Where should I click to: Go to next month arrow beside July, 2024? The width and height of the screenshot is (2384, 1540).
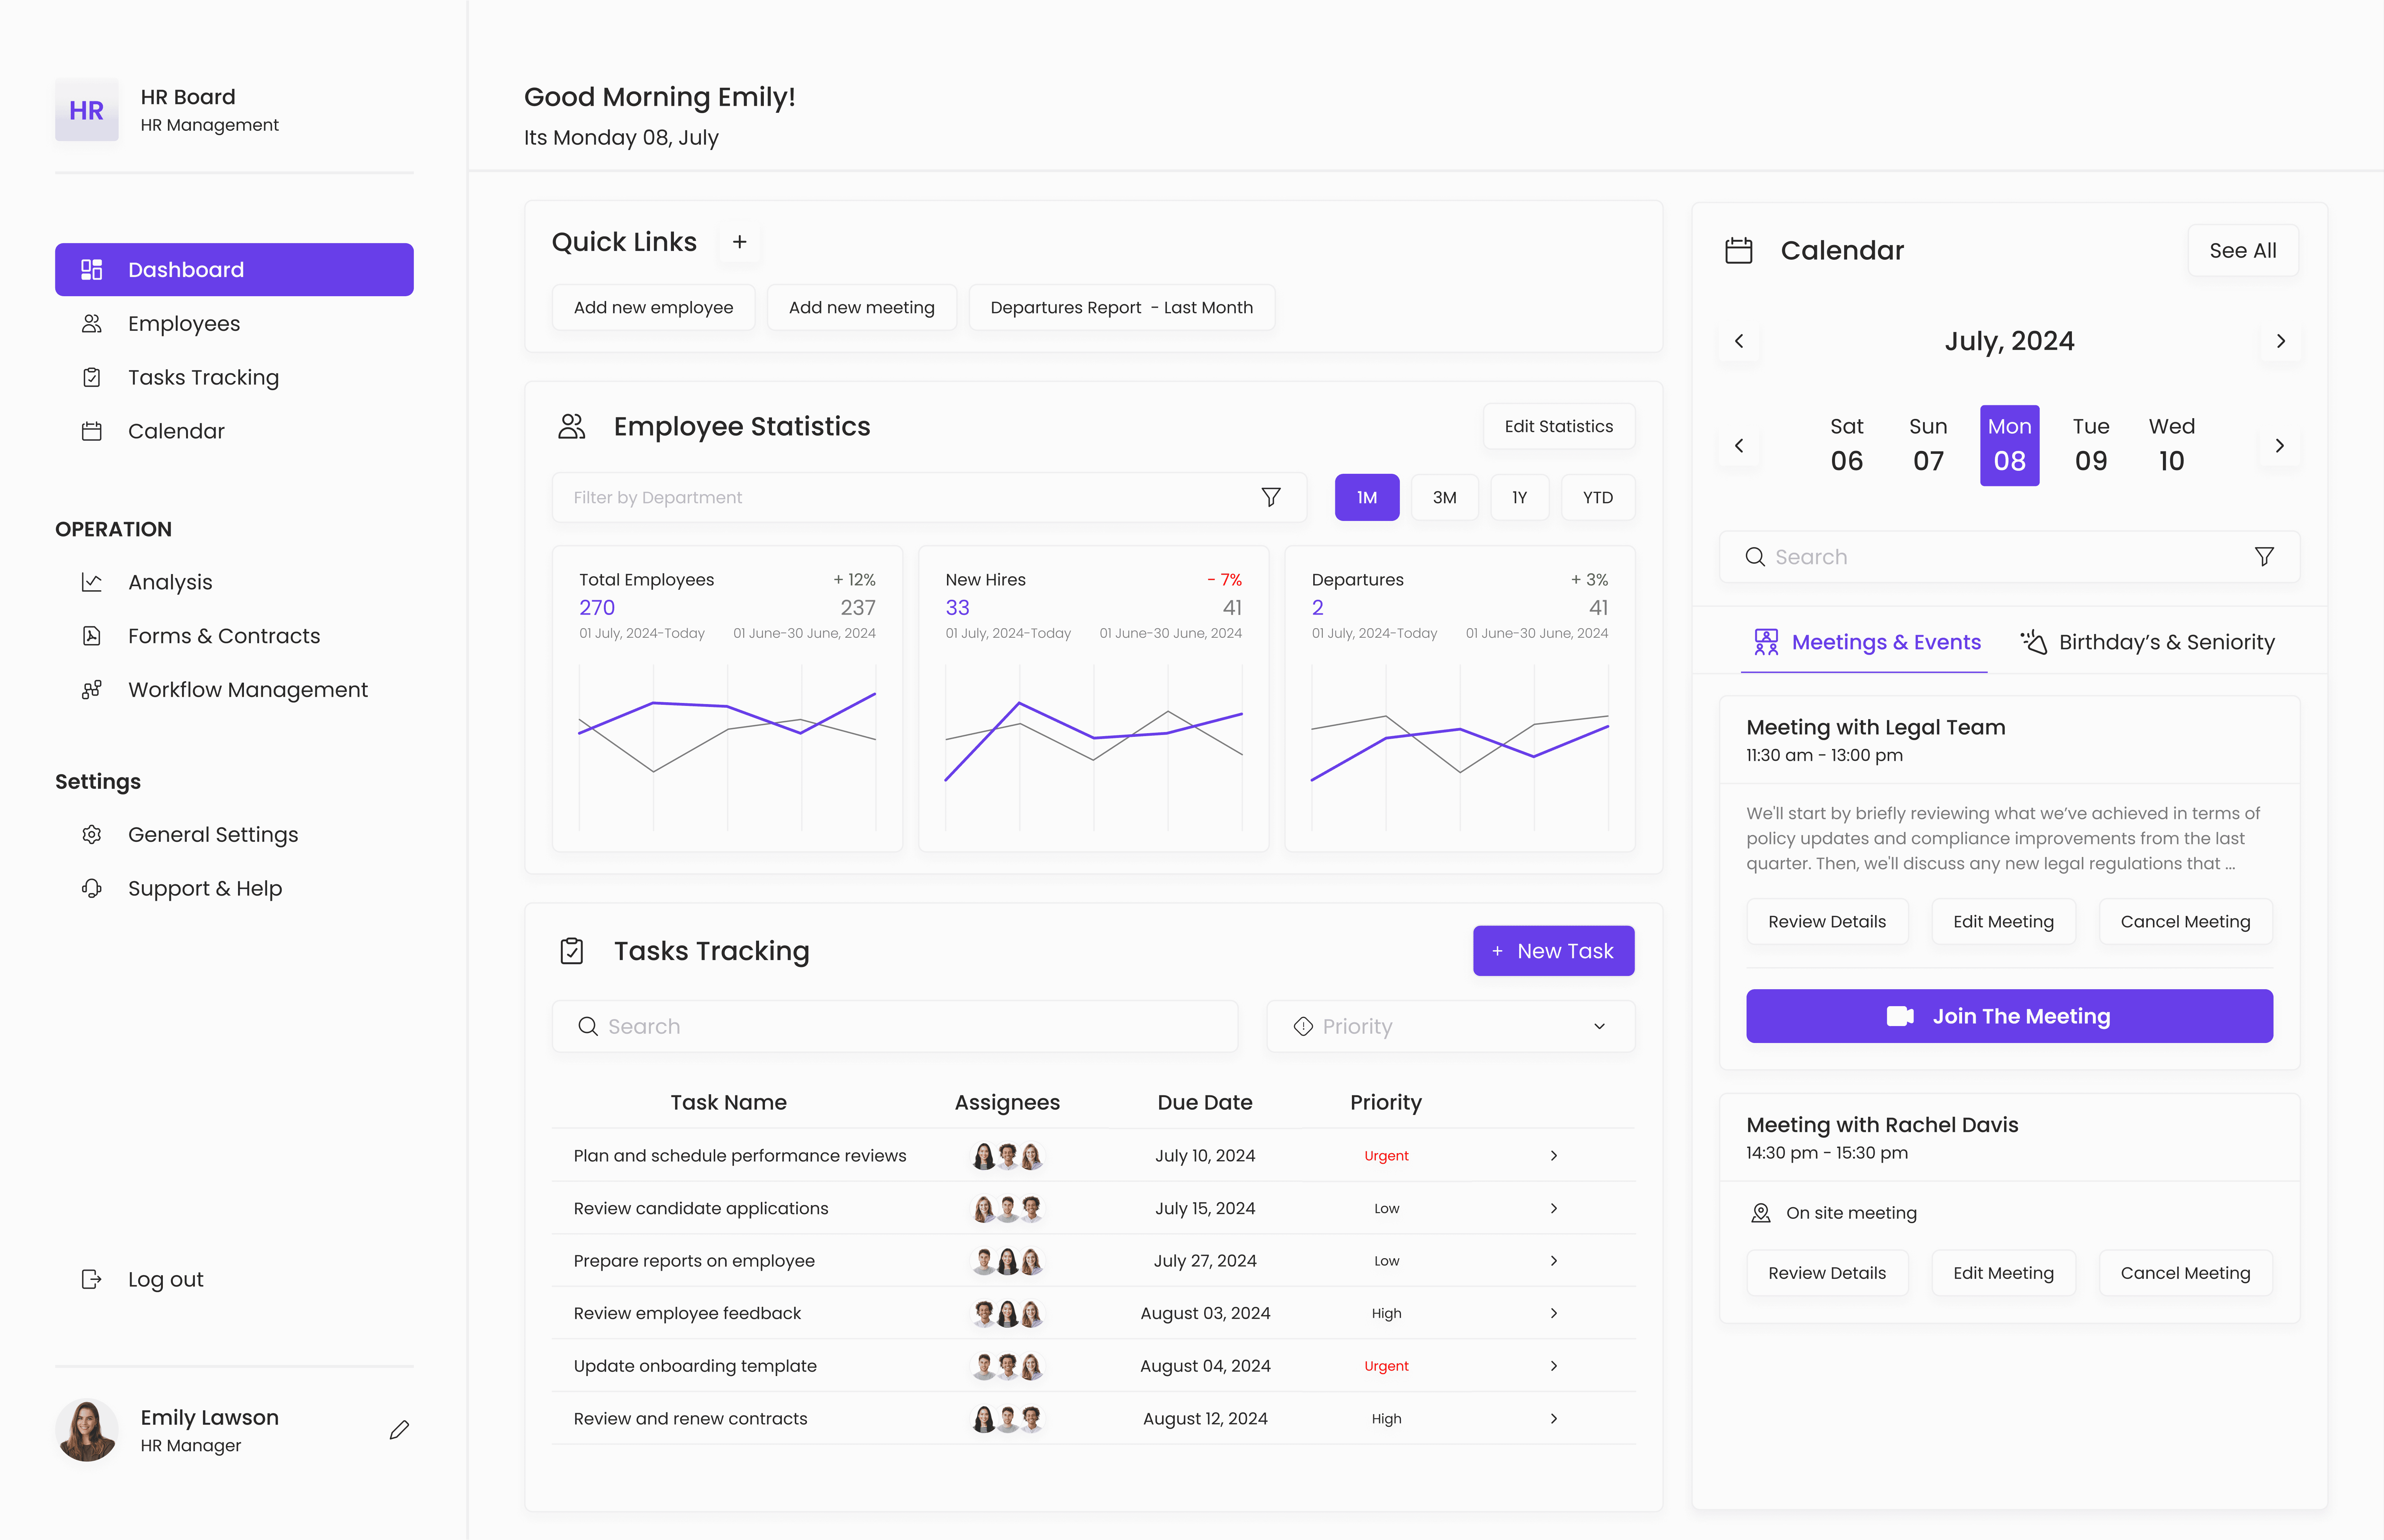(2280, 341)
